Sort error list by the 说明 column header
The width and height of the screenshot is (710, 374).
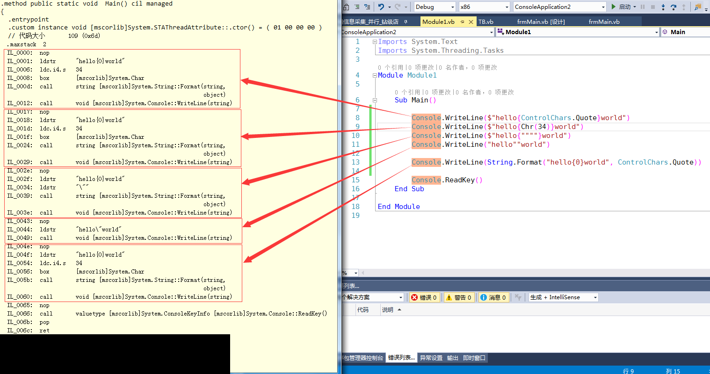pos(388,310)
